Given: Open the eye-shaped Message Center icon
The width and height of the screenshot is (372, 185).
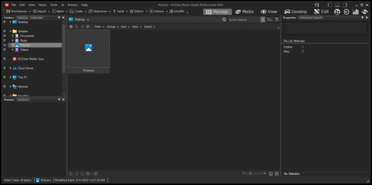Looking at the screenshot, I should (365, 12).
